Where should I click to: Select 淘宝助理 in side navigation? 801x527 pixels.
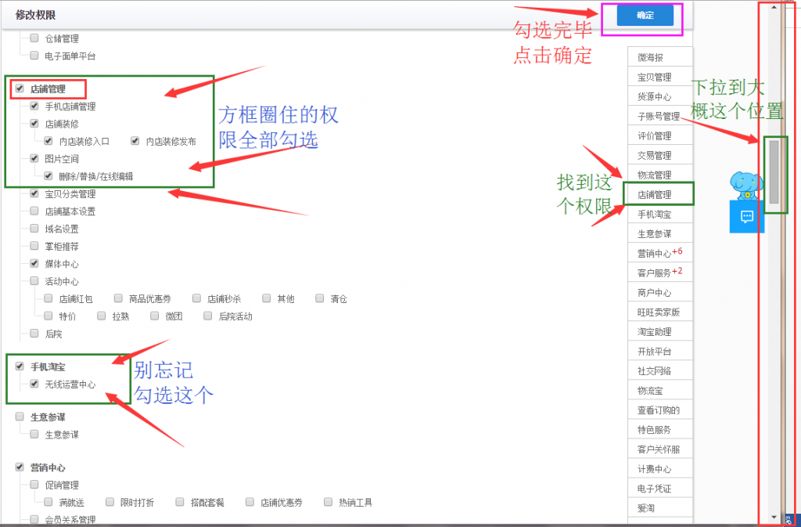click(x=660, y=332)
